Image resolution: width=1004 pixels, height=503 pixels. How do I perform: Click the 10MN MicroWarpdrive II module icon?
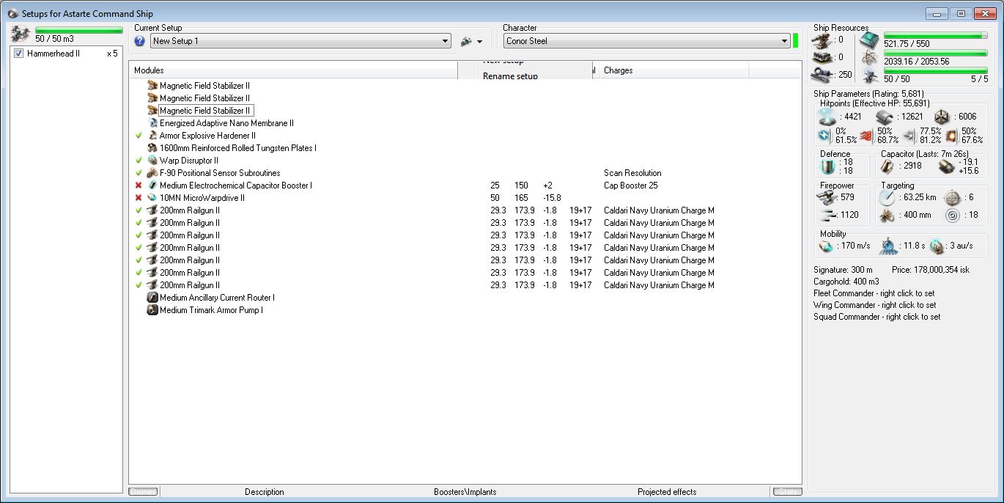(153, 198)
